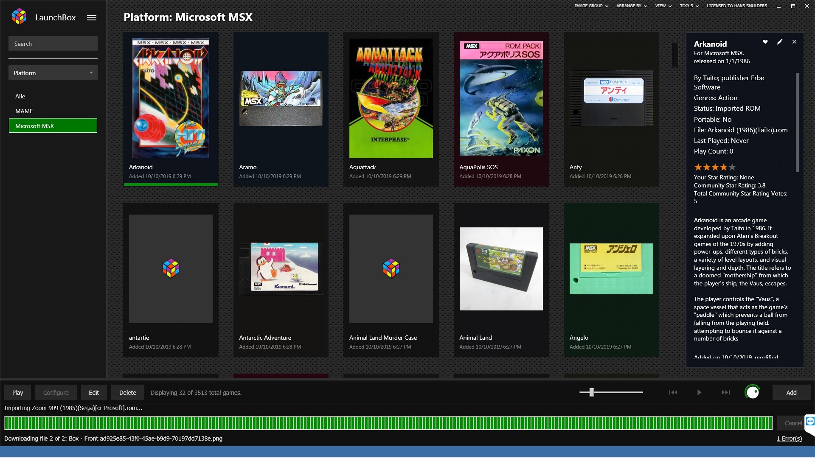Rate Arkanoid with the fifth star
The height and width of the screenshot is (458, 815).
[732, 167]
